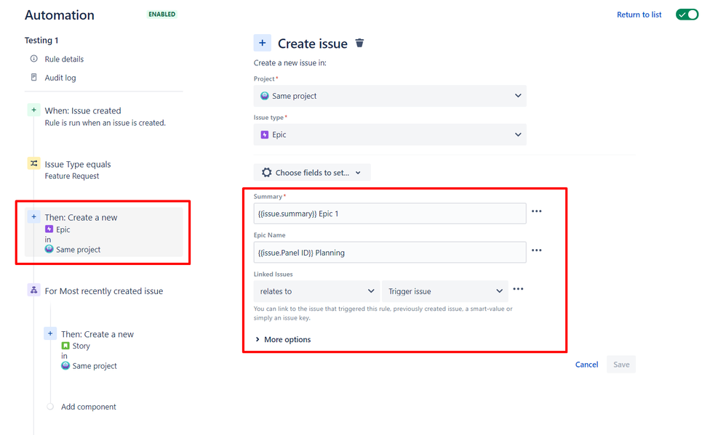
Task: Click the Rule details info icon
Action: (33, 59)
